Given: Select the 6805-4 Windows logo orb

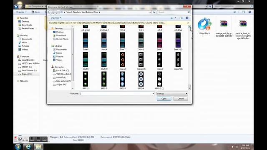Looking at the screenshot, I should (x=141, y=79).
